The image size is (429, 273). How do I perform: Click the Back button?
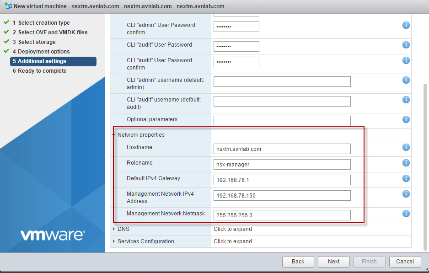click(298, 262)
